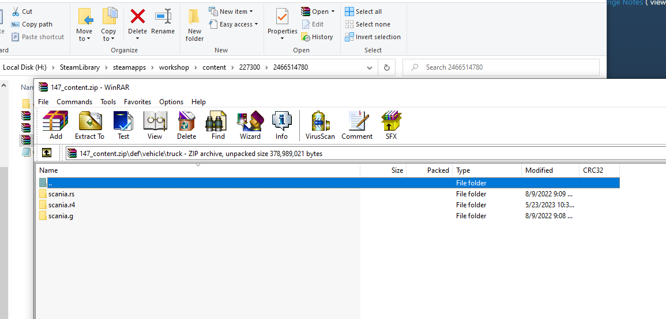
Task: Refresh the Explorer address bar
Action: pyautogui.click(x=386, y=67)
